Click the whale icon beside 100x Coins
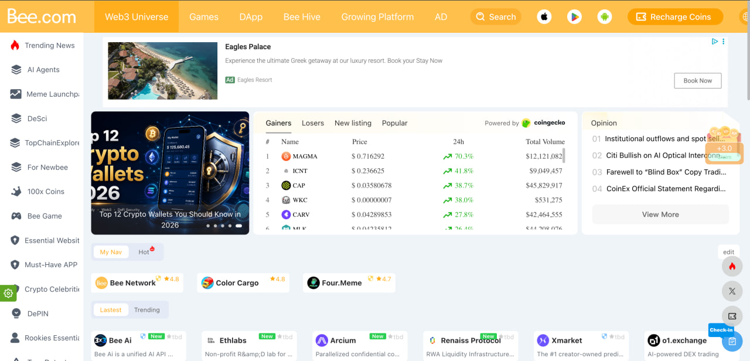The height and width of the screenshot is (361, 750). (16, 192)
